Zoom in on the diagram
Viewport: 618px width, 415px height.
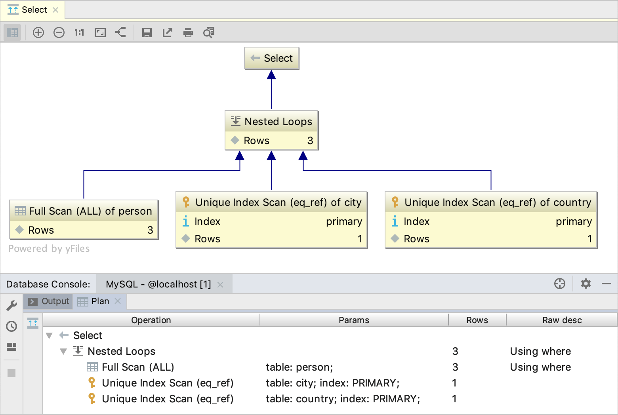[38, 32]
